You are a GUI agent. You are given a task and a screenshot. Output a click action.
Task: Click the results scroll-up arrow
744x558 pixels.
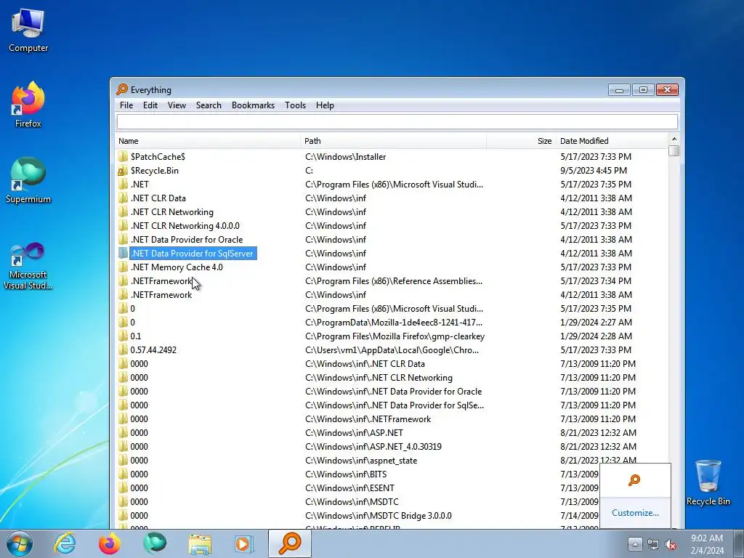[x=674, y=139]
